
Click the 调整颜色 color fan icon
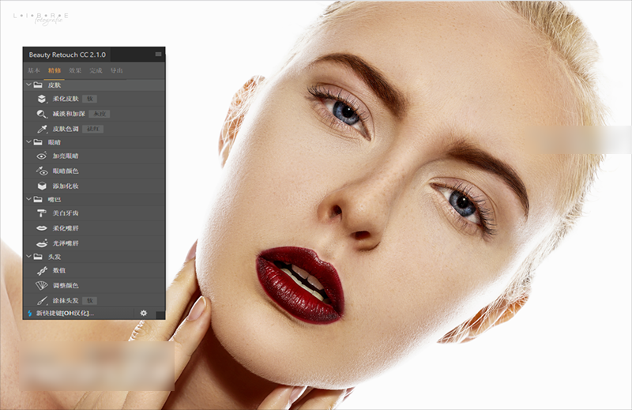(42, 284)
